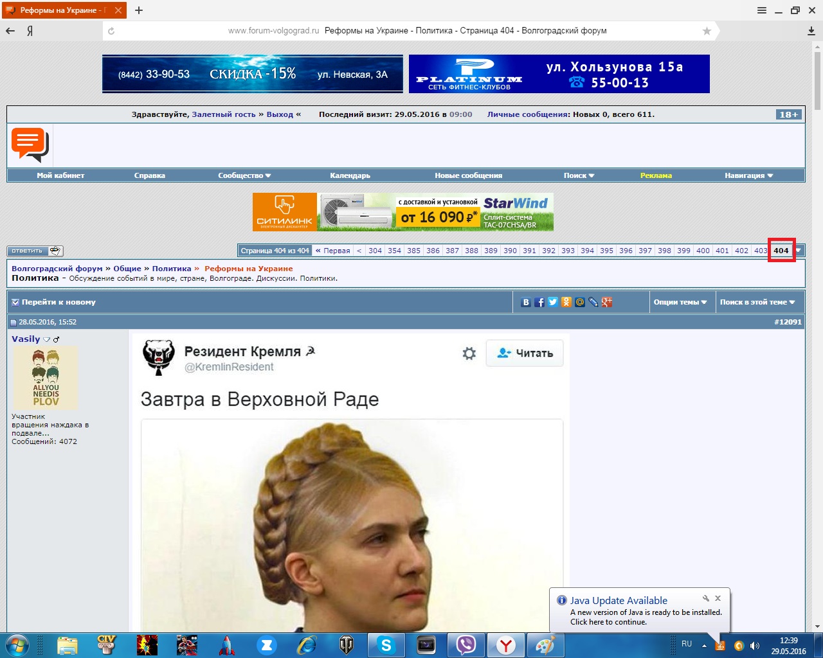Expand the Сообщество menu
This screenshot has height=658, width=823.
pos(244,175)
